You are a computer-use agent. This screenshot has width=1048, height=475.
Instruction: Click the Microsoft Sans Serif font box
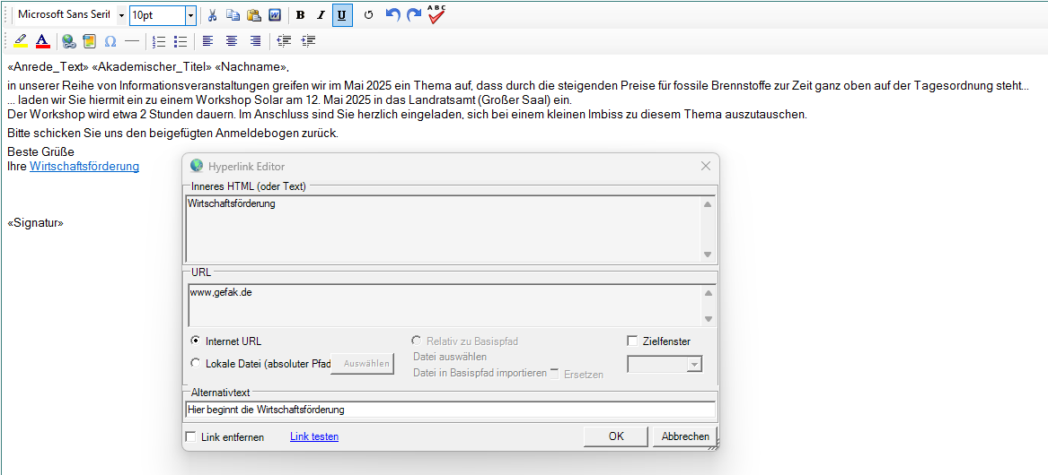64,14
